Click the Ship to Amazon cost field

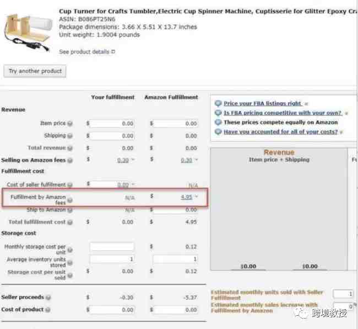[x=176, y=210]
